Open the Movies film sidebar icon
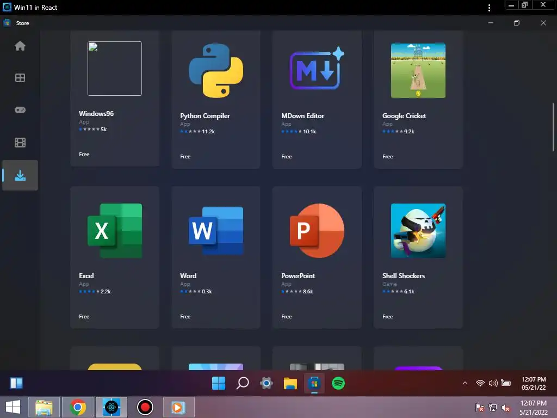The width and height of the screenshot is (557, 418). (x=20, y=143)
